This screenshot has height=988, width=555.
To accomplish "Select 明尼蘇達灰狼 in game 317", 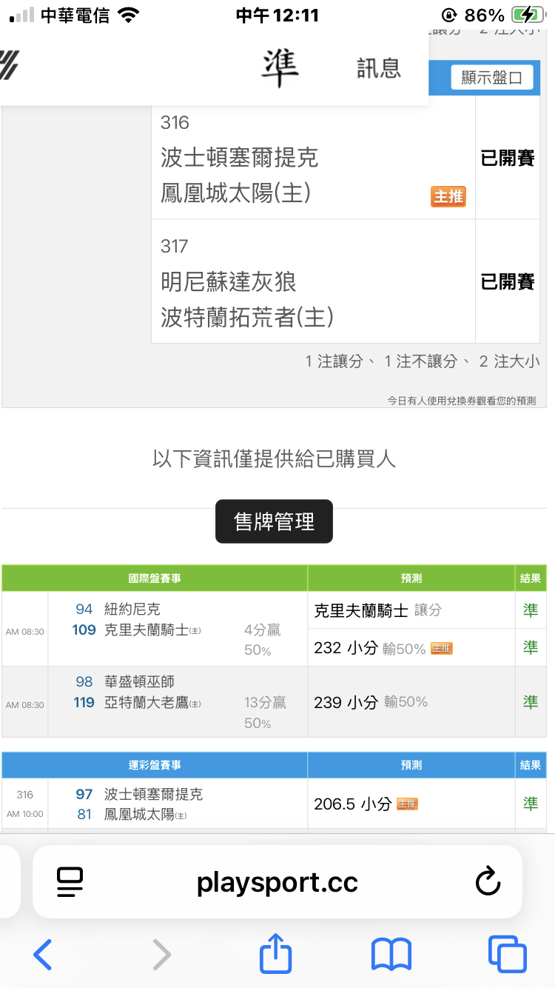I will click(x=229, y=281).
